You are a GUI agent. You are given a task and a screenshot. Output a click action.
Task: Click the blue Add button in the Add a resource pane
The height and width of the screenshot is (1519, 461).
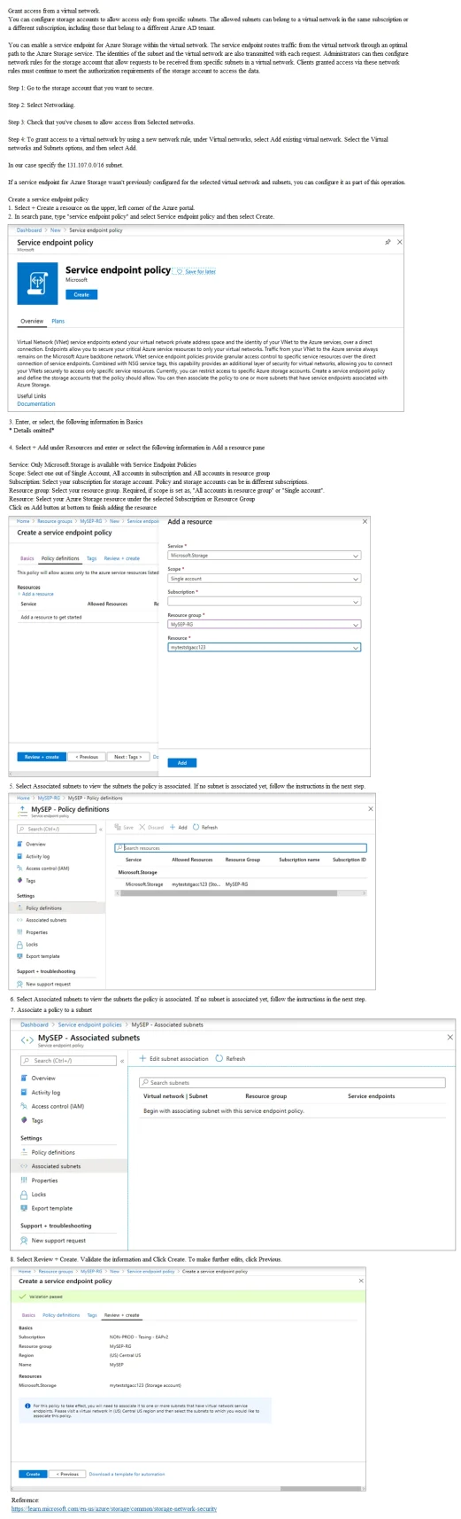coord(181,763)
